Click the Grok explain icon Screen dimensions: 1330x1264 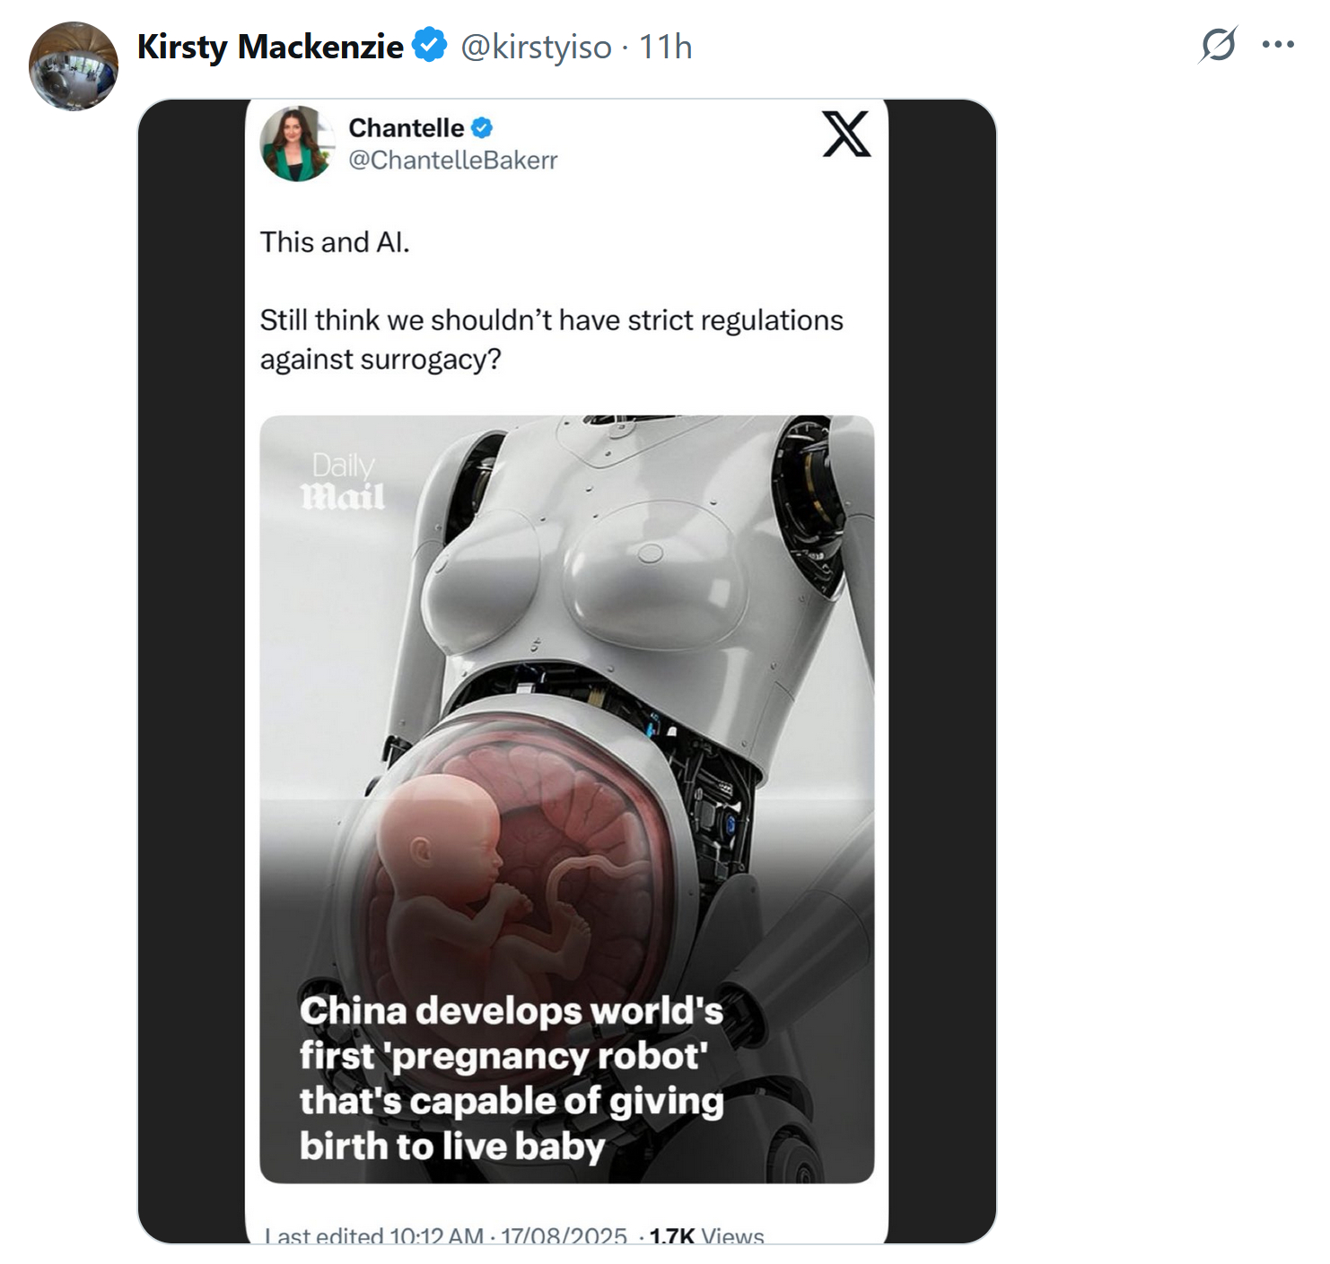click(1218, 45)
